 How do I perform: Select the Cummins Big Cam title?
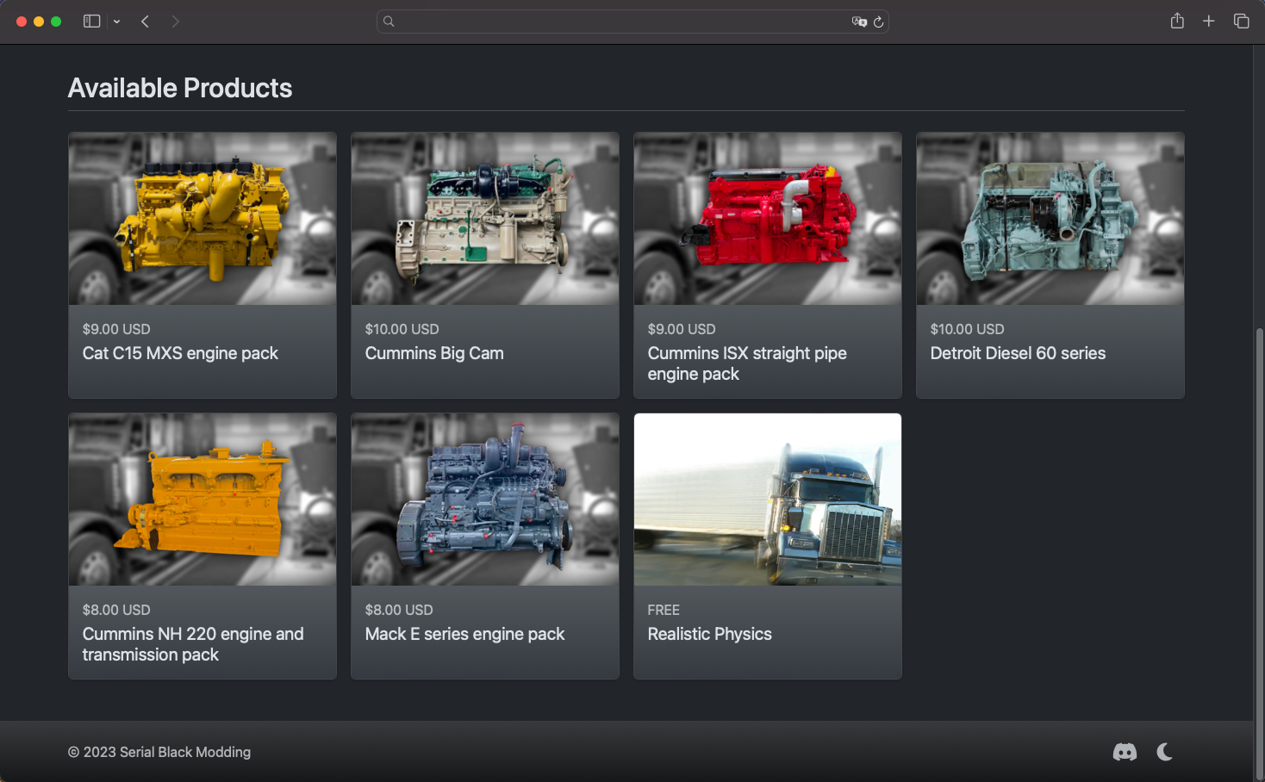point(434,353)
